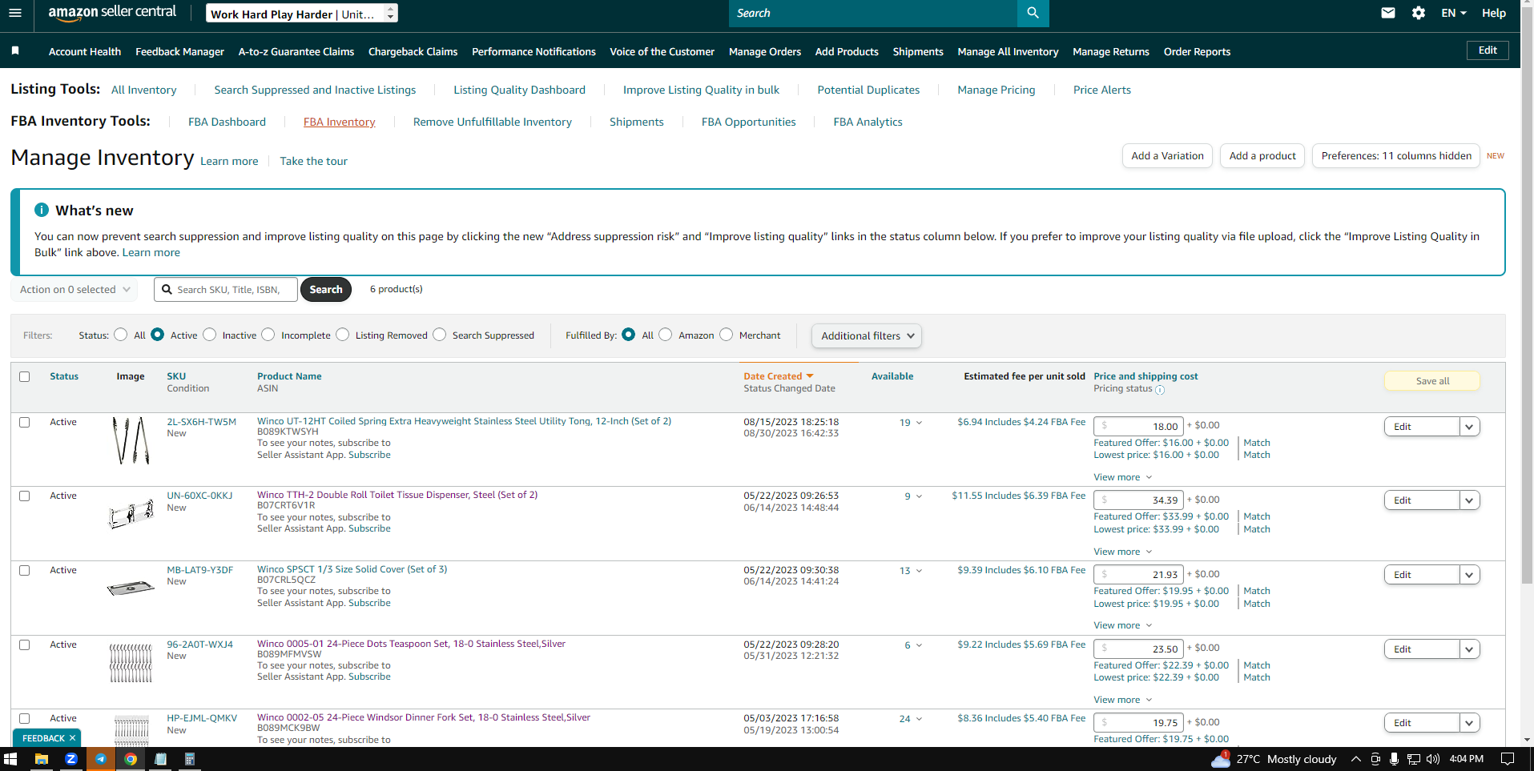
Task: Open Telegram from the taskbar
Action: click(x=101, y=759)
